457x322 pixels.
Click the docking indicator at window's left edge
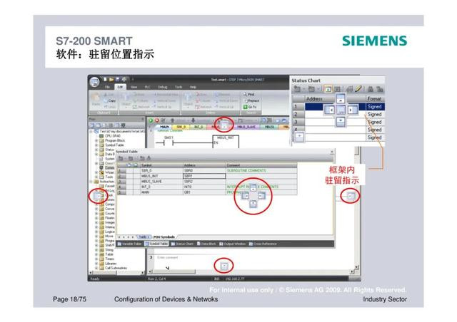coord(98,196)
